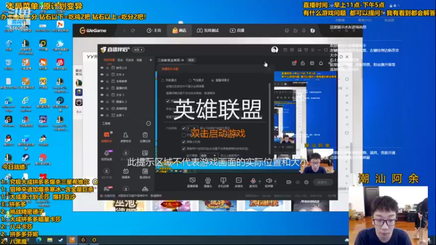Image resolution: width=436 pixels, height=245 pixels.
Task: Select the 文本 3 layer row
Action: [x=126, y=95]
